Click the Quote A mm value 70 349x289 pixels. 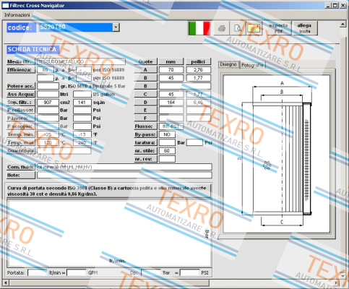171,70
